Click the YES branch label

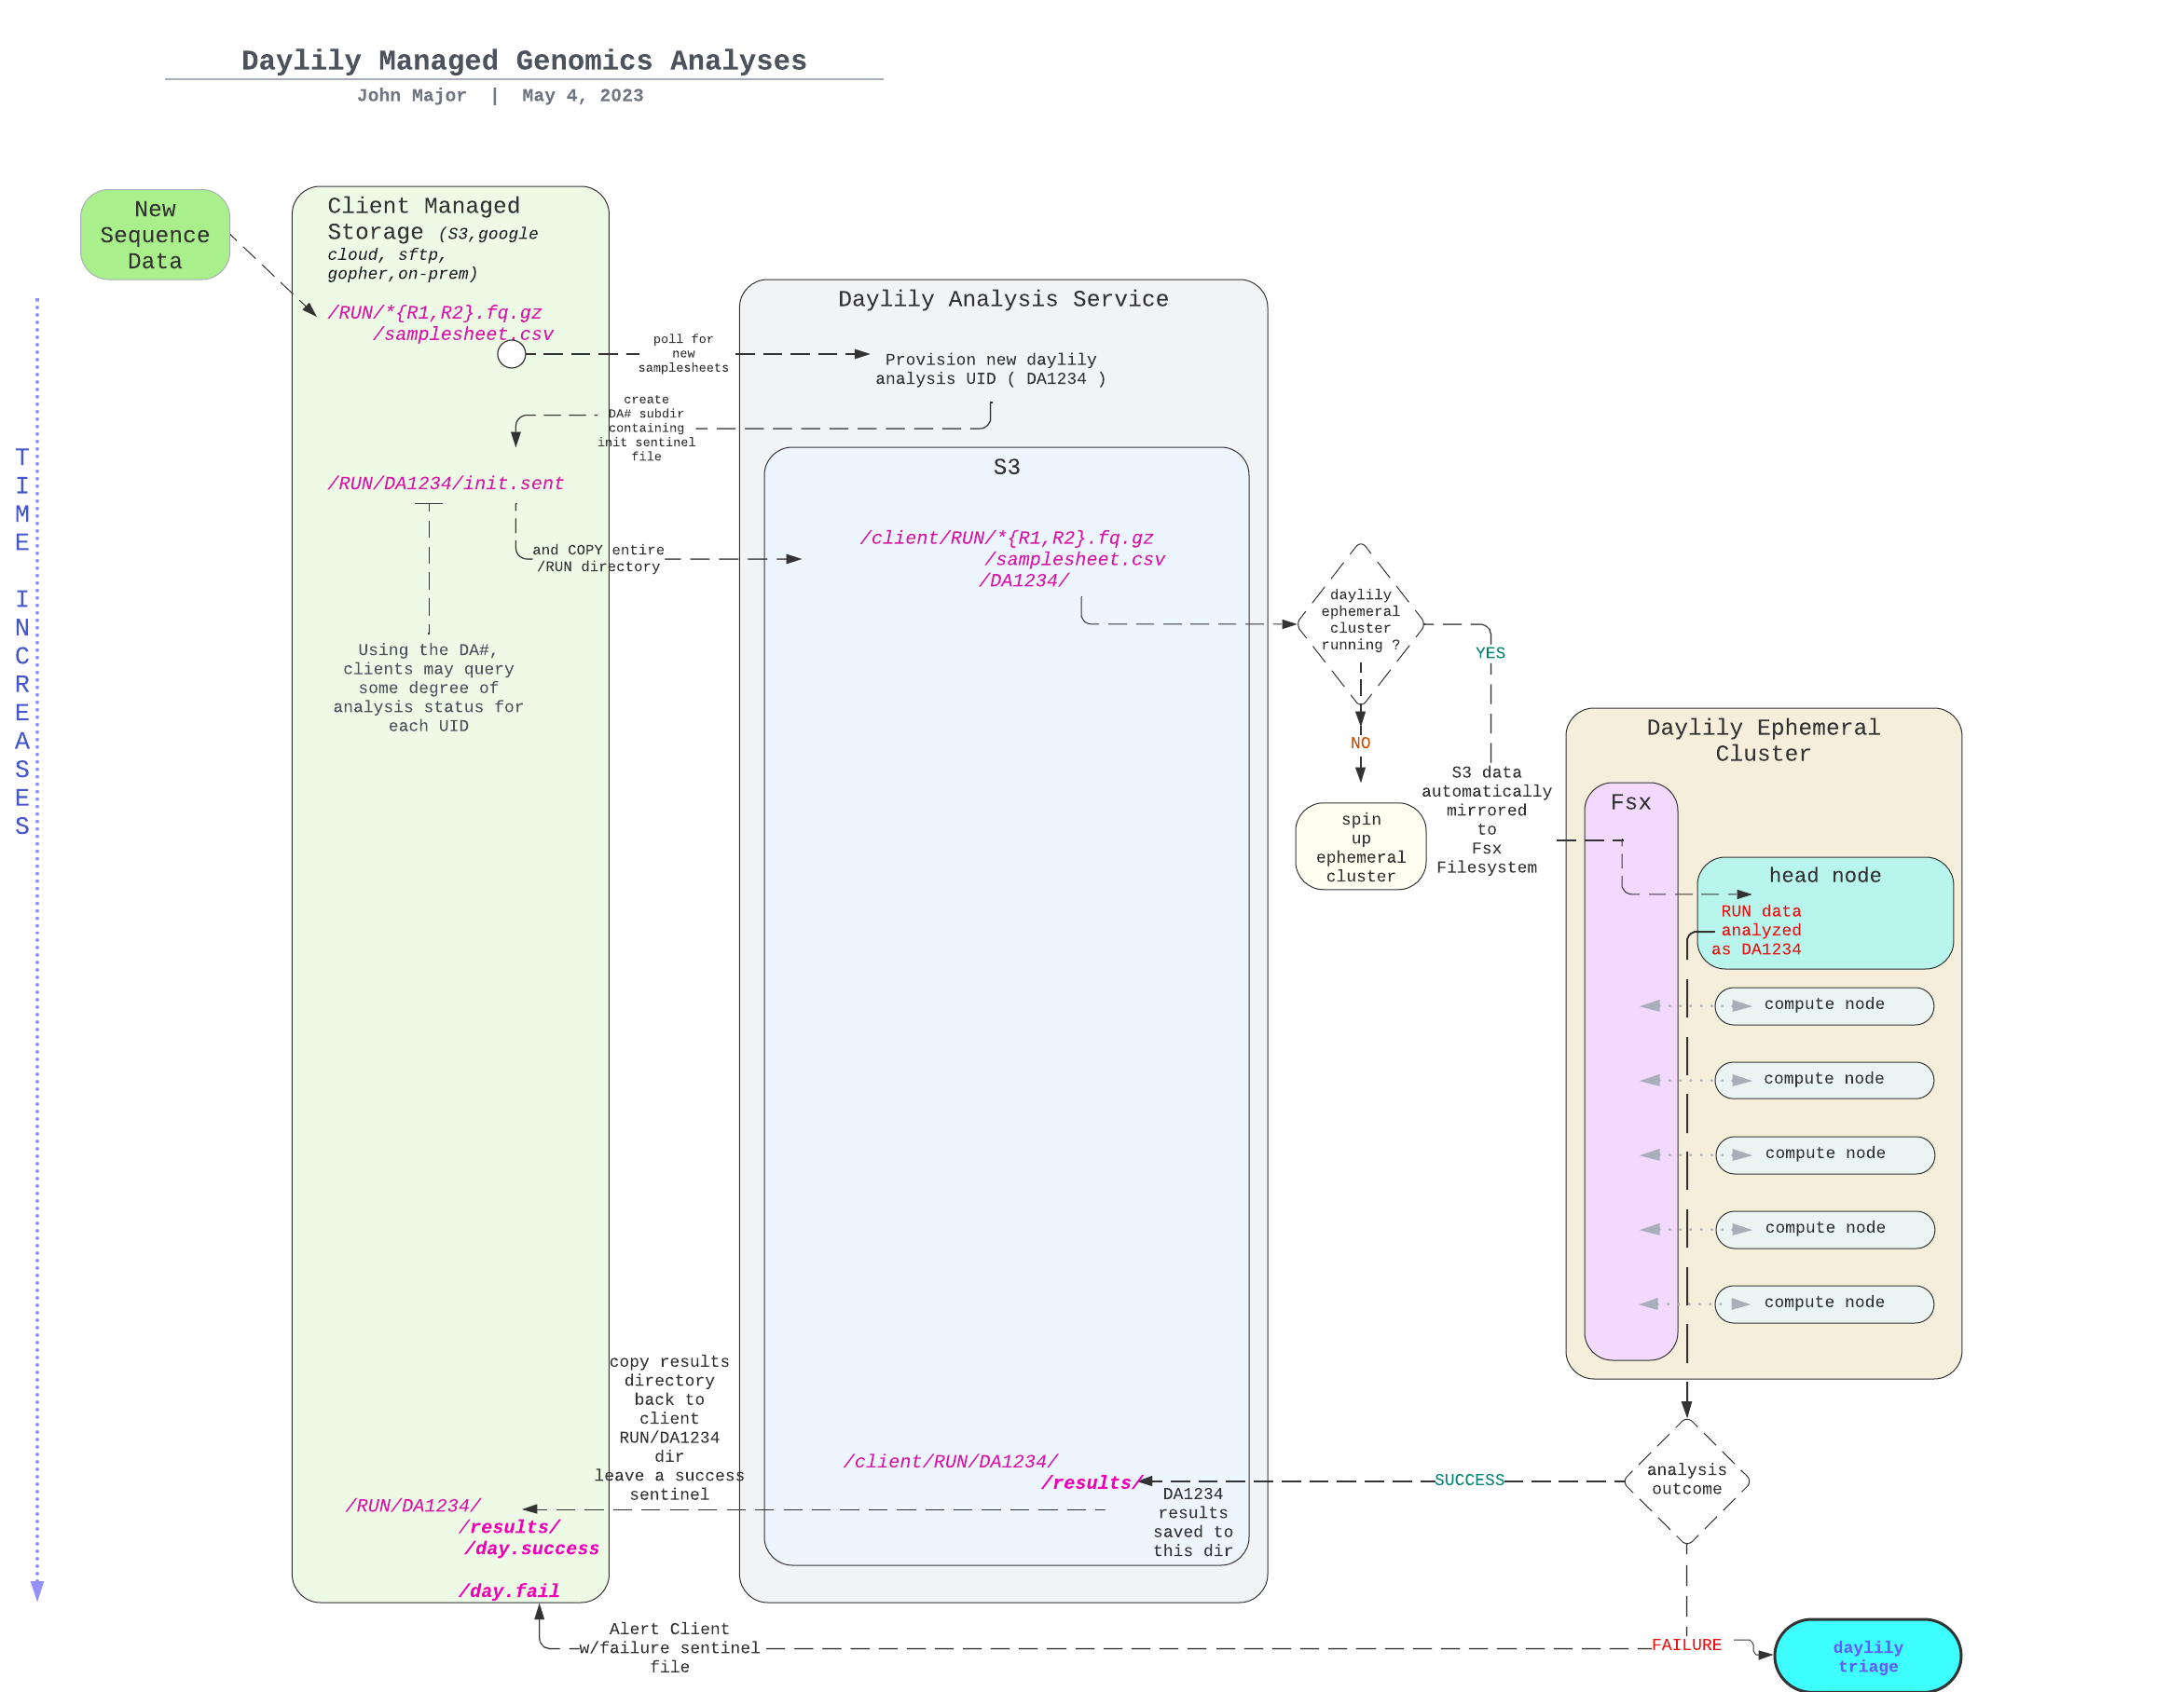(1490, 652)
